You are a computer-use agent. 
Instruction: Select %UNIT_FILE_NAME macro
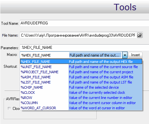tap(81, 67)
